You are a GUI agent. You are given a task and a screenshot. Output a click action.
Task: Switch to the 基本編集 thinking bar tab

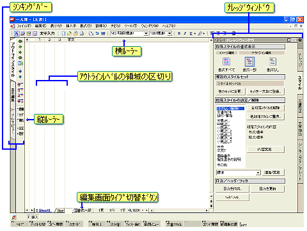13,95
